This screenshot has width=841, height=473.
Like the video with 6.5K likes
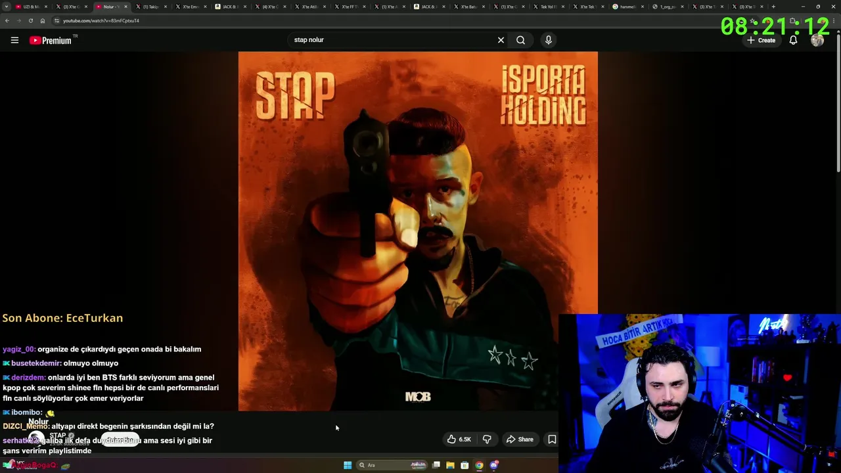(x=459, y=439)
